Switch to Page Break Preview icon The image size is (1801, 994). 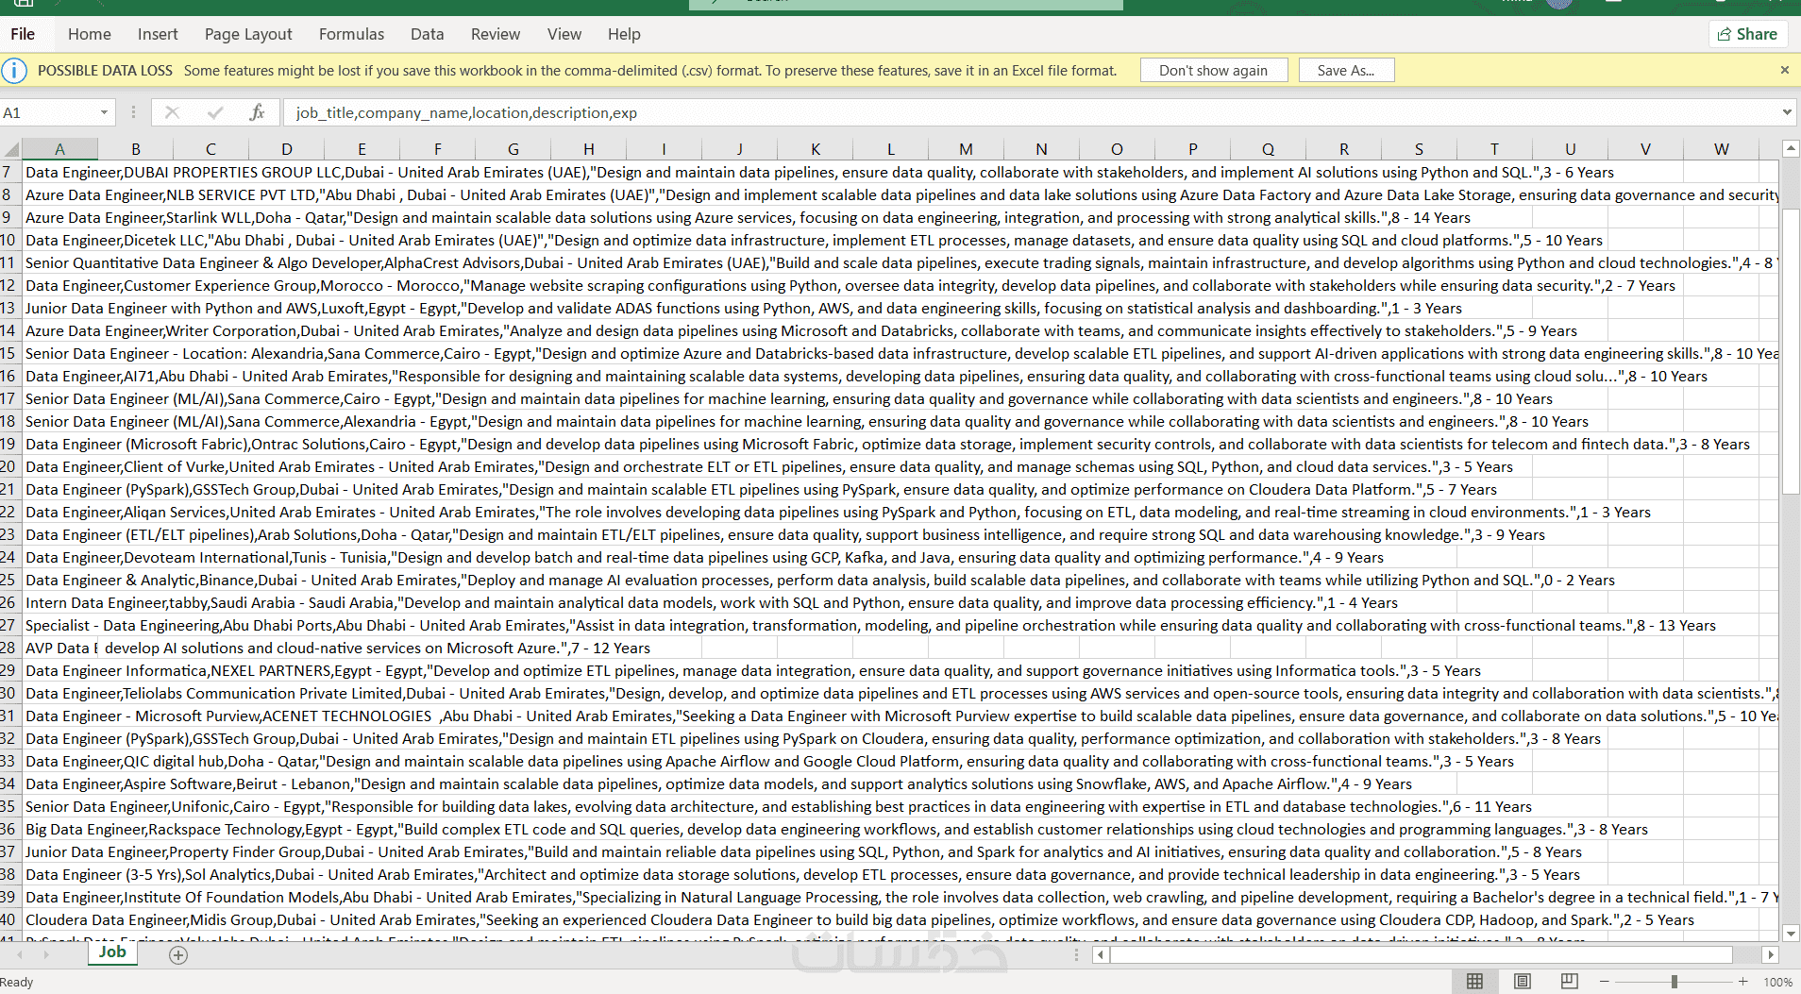(1569, 982)
